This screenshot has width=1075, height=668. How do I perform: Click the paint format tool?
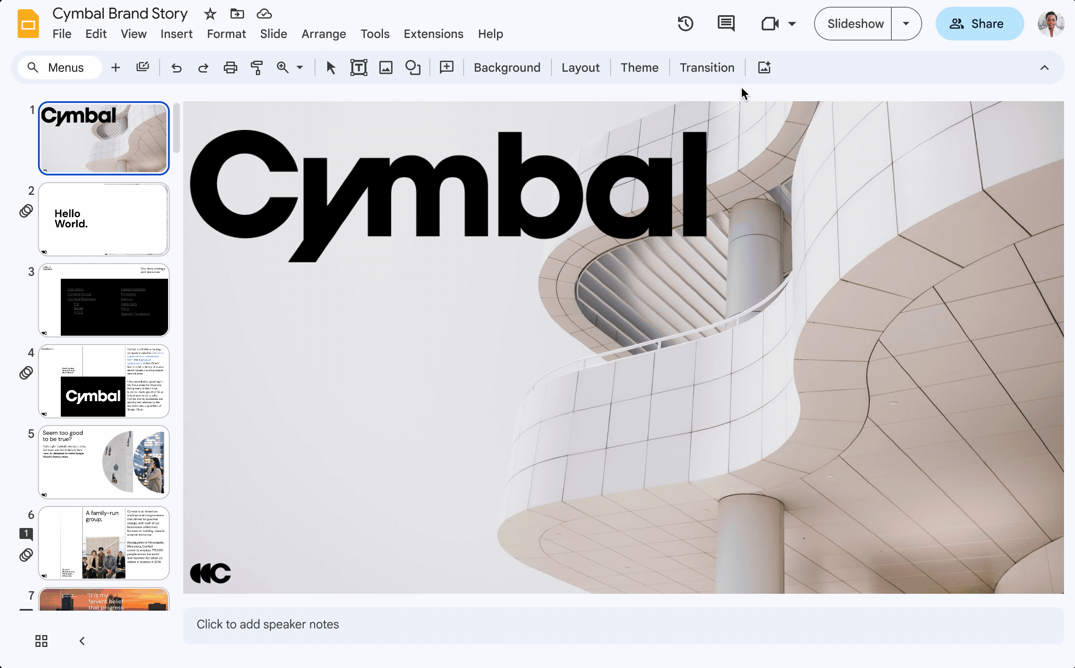point(256,68)
